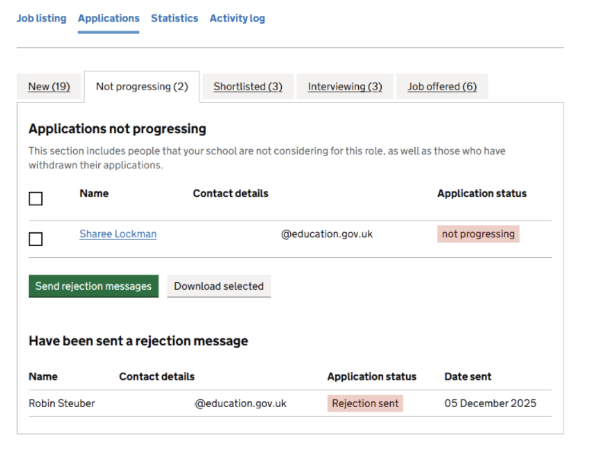Image resolution: width=593 pixels, height=471 pixels.
Task: Click the 'not progressing' status tag
Action: (x=478, y=234)
